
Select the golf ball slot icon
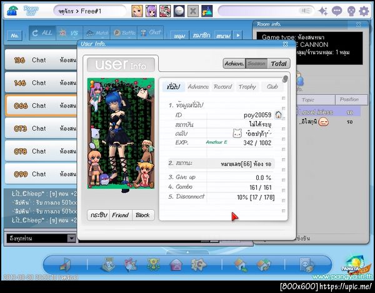pos(179,11)
